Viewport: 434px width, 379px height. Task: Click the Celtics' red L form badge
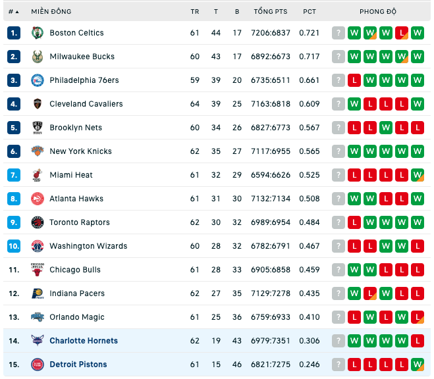point(402,33)
